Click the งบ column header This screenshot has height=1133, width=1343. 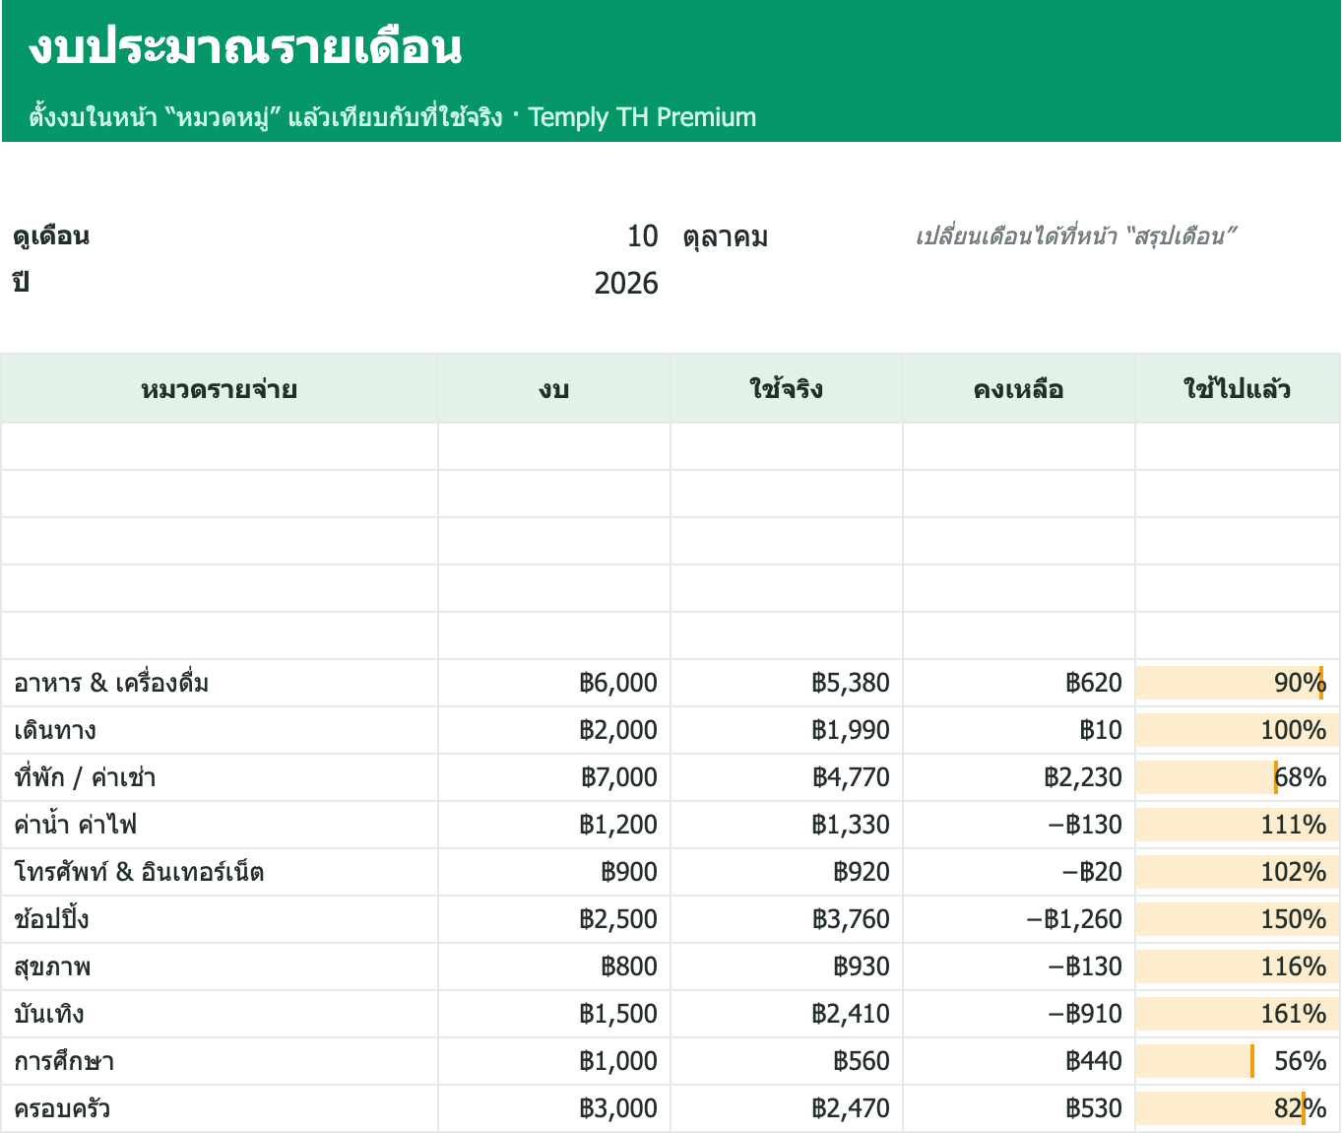click(x=554, y=389)
